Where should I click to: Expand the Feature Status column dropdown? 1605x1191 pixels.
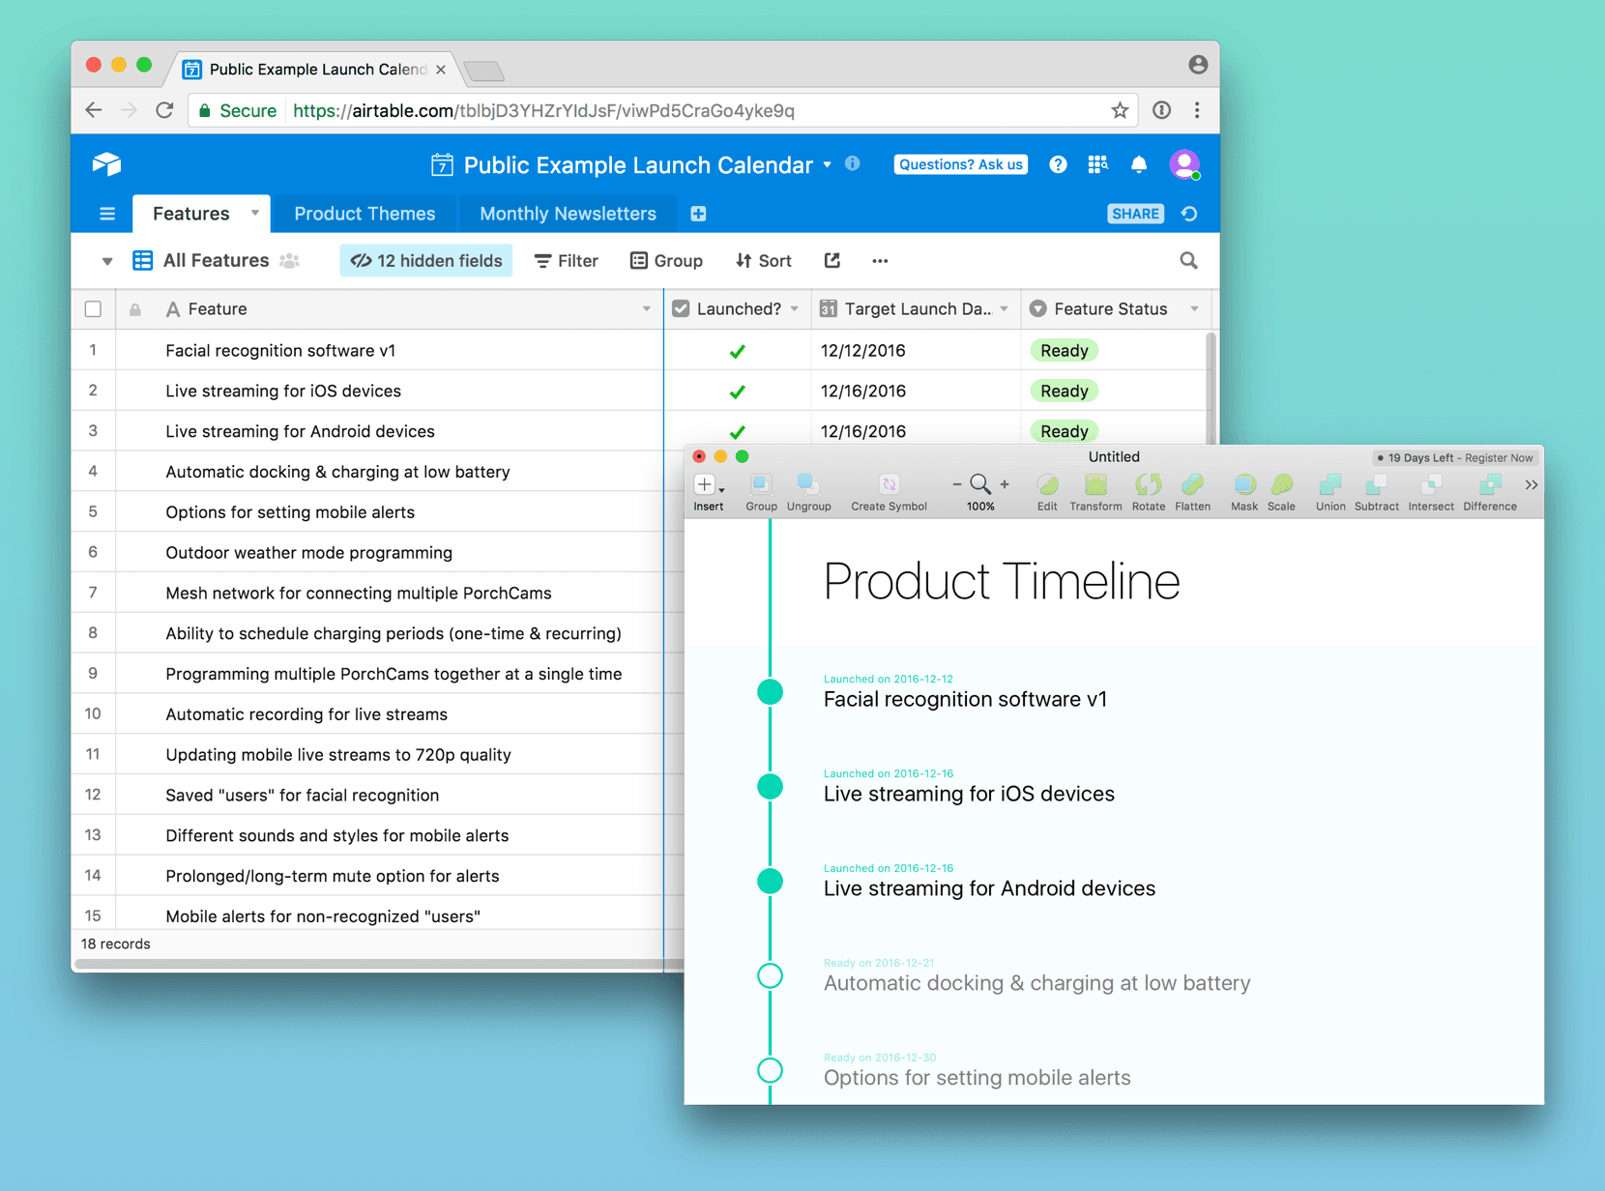click(x=1195, y=309)
